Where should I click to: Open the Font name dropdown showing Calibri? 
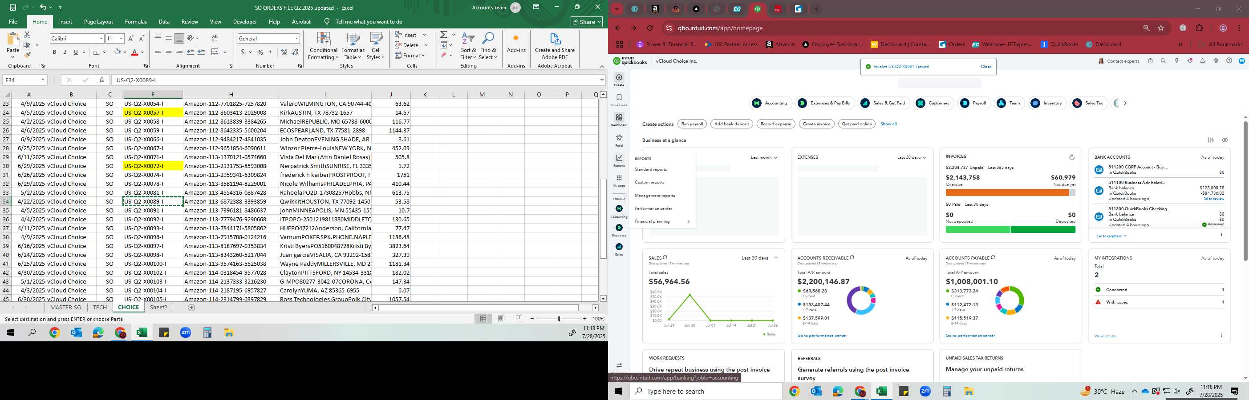click(x=101, y=38)
